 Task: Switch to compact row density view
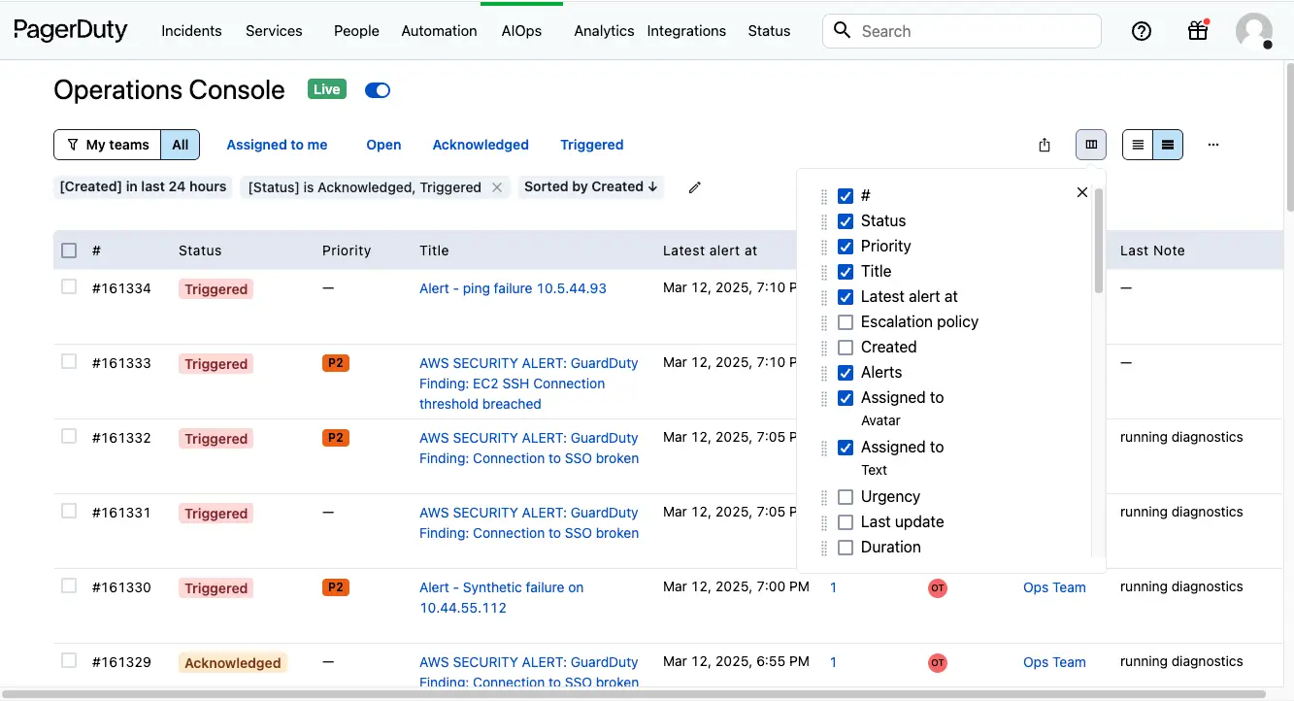coord(1138,145)
